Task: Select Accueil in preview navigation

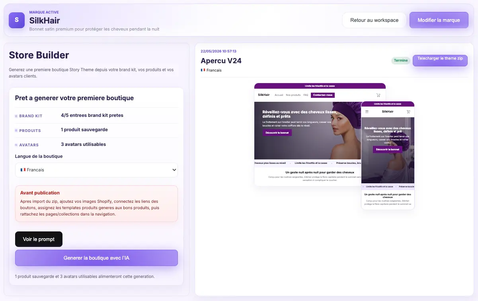Action: coord(279,95)
